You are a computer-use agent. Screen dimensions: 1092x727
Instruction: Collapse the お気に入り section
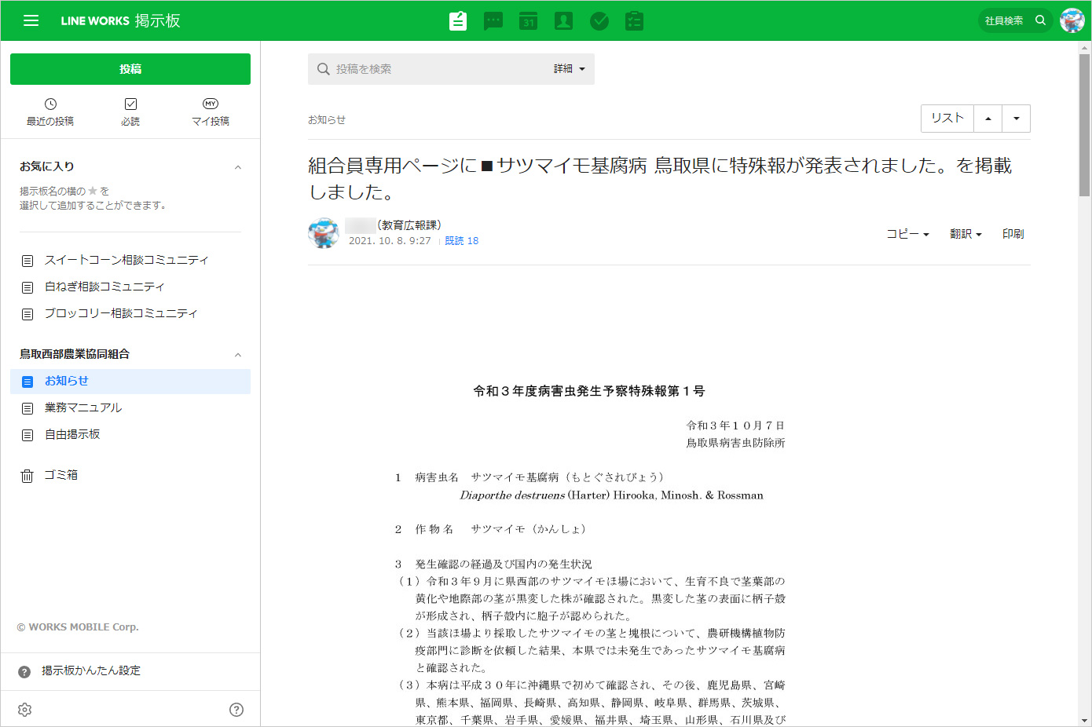[238, 167]
